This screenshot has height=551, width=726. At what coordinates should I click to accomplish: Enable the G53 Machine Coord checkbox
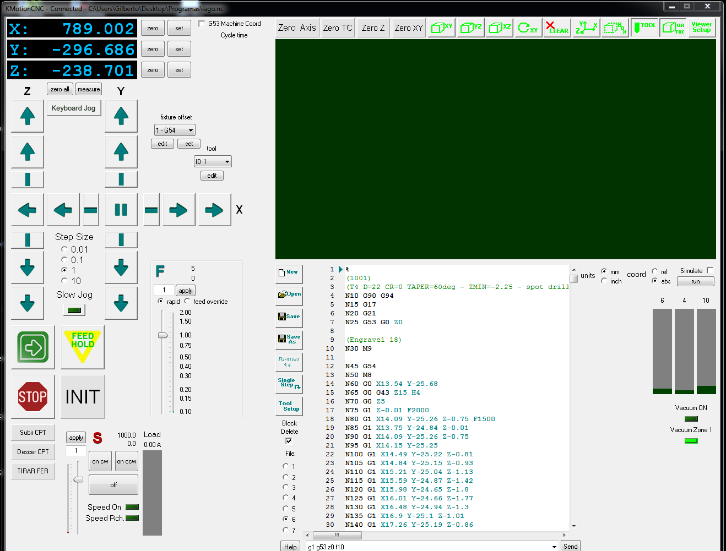point(202,24)
